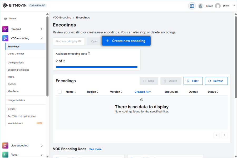Click the Streams cloud icon in sidebar

pos(5,29)
